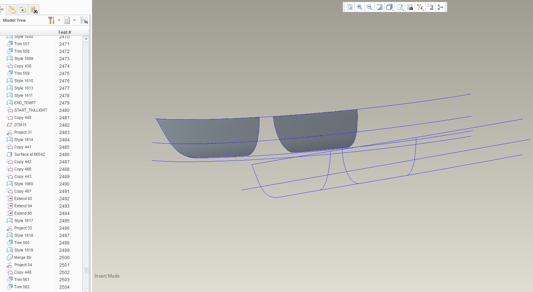
Task: Select END_TEMP7 feature
Action: [x=25, y=103]
